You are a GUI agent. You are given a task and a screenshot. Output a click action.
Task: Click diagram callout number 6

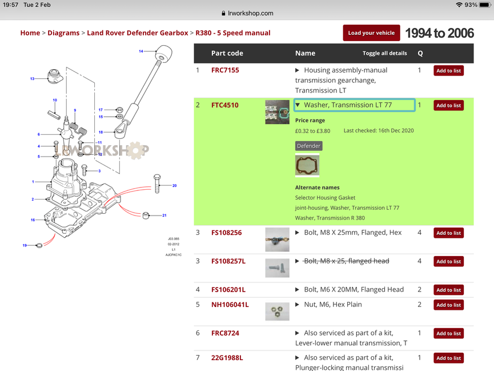coord(39,134)
